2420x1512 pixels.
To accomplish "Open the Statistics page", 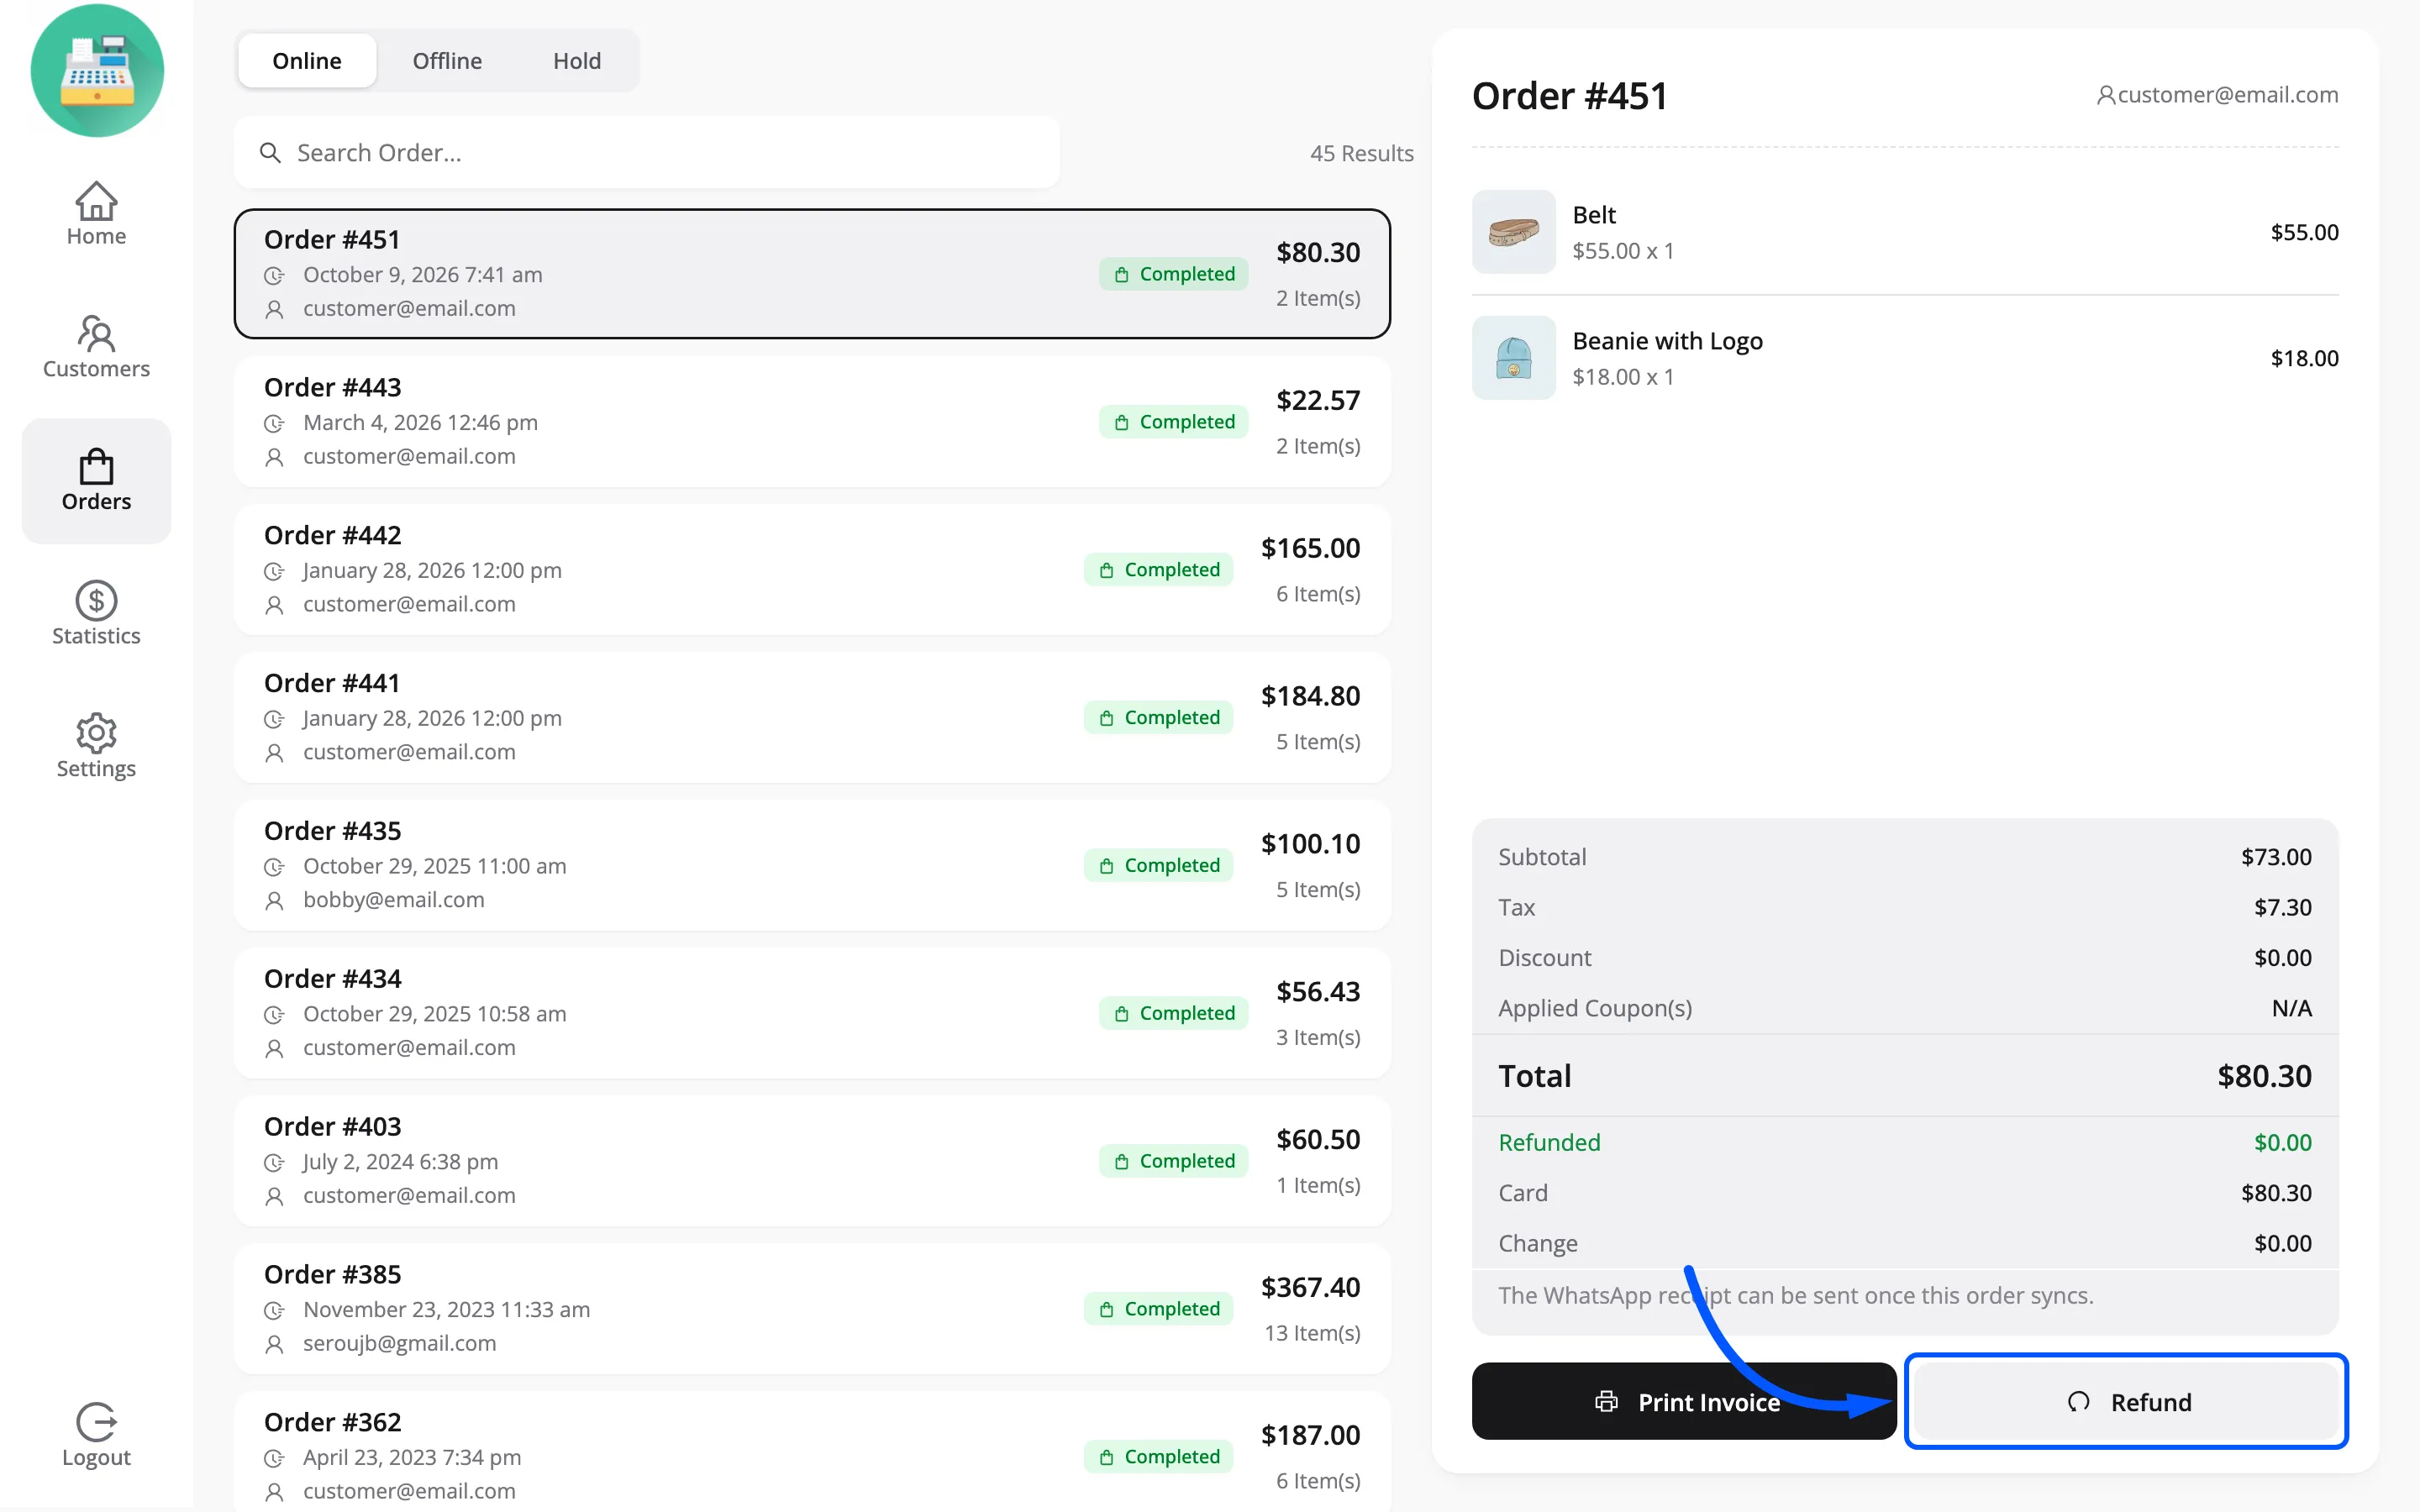I will [x=96, y=614].
